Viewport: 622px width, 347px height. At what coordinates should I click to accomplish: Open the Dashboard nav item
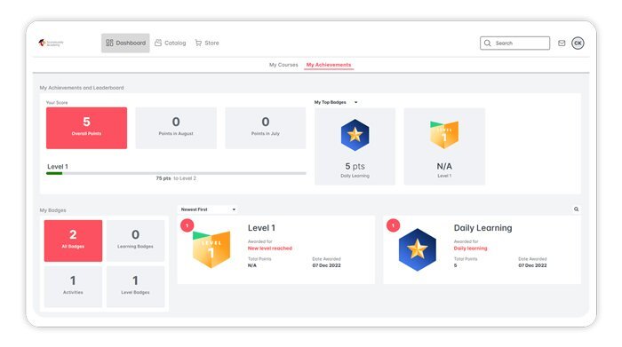pos(125,43)
